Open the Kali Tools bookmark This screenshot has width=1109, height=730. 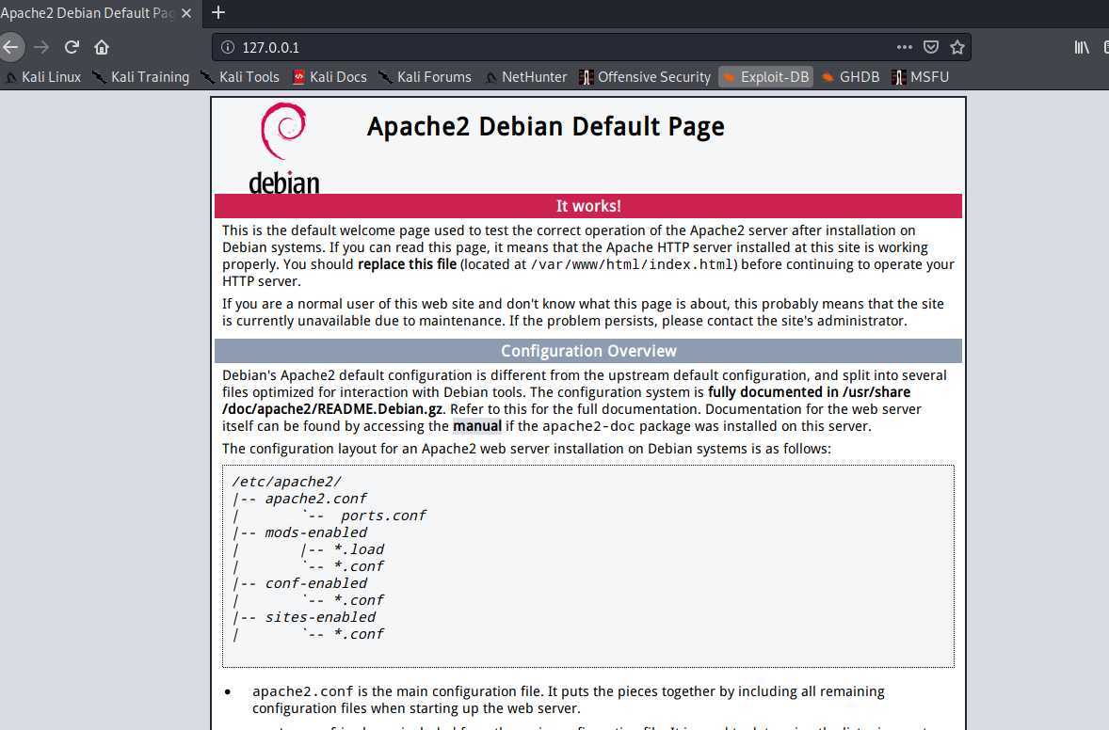tap(240, 77)
